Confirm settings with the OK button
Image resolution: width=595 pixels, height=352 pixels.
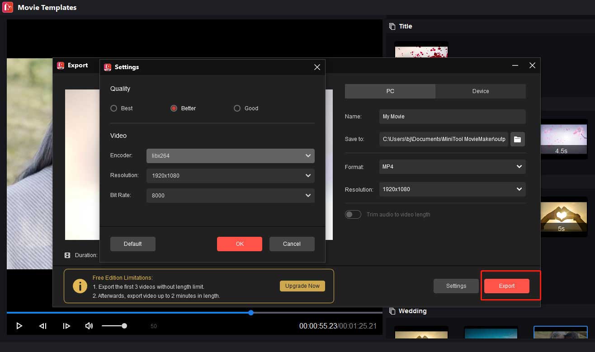pos(240,244)
